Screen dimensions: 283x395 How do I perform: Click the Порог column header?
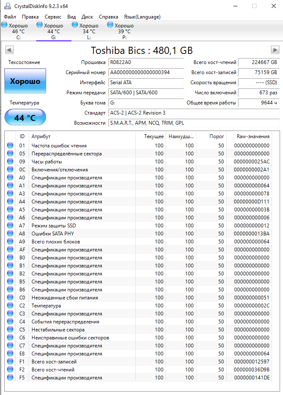[x=212, y=136]
